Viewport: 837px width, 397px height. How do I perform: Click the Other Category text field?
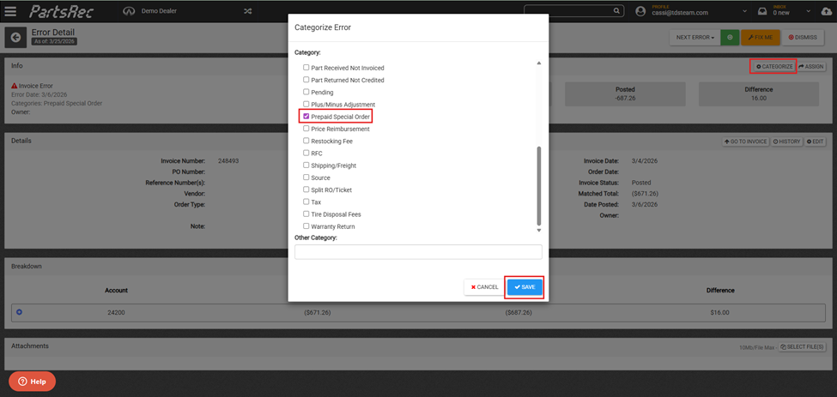coord(418,252)
